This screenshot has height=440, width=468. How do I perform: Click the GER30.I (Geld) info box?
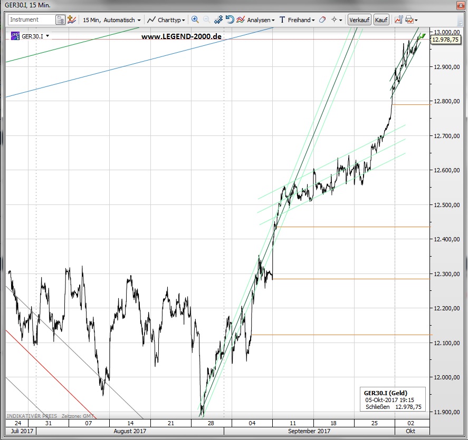(x=393, y=400)
